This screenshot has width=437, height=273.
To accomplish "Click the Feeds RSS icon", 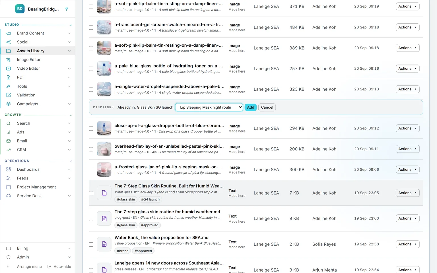I will click(x=9, y=178).
